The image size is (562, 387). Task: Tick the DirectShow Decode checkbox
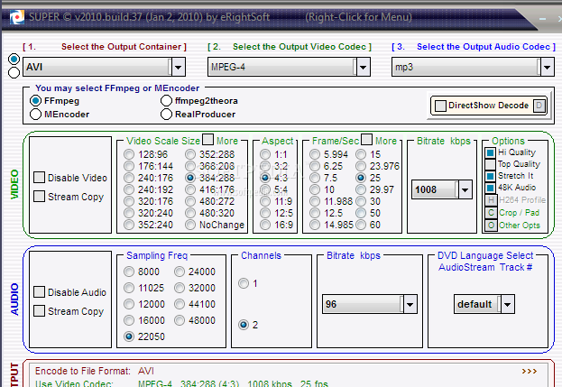[441, 106]
